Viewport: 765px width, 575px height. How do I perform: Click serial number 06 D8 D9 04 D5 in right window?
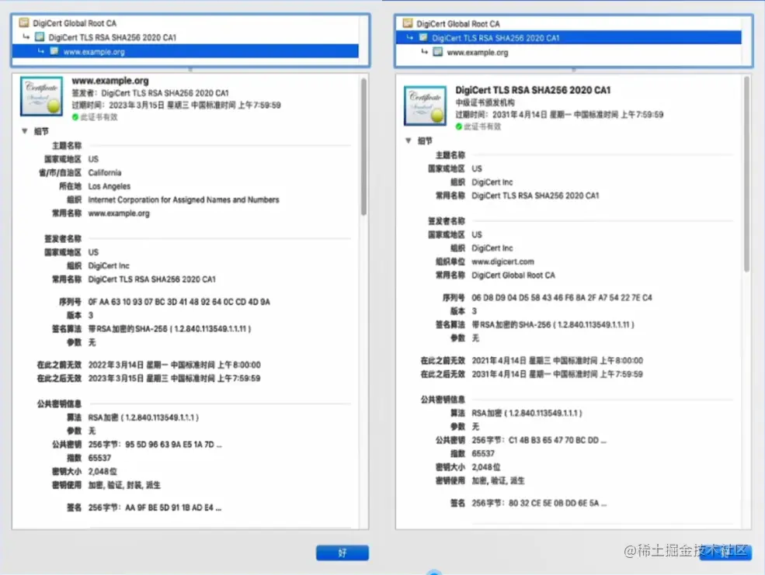[x=562, y=297]
